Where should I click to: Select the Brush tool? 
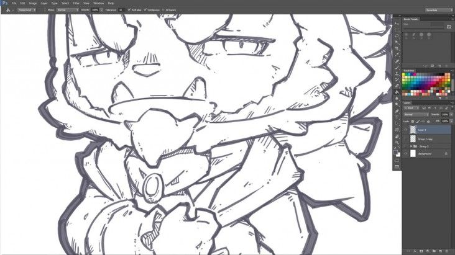click(x=397, y=68)
